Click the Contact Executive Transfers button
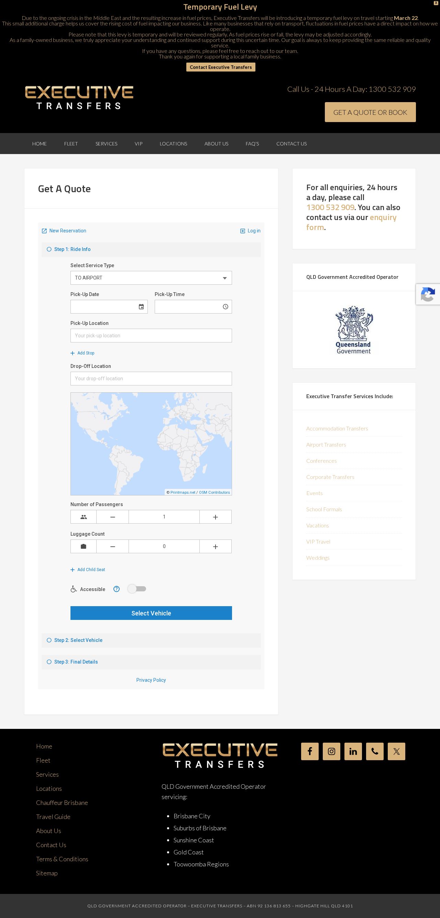This screenshot has width=440, height=918. 221,67
